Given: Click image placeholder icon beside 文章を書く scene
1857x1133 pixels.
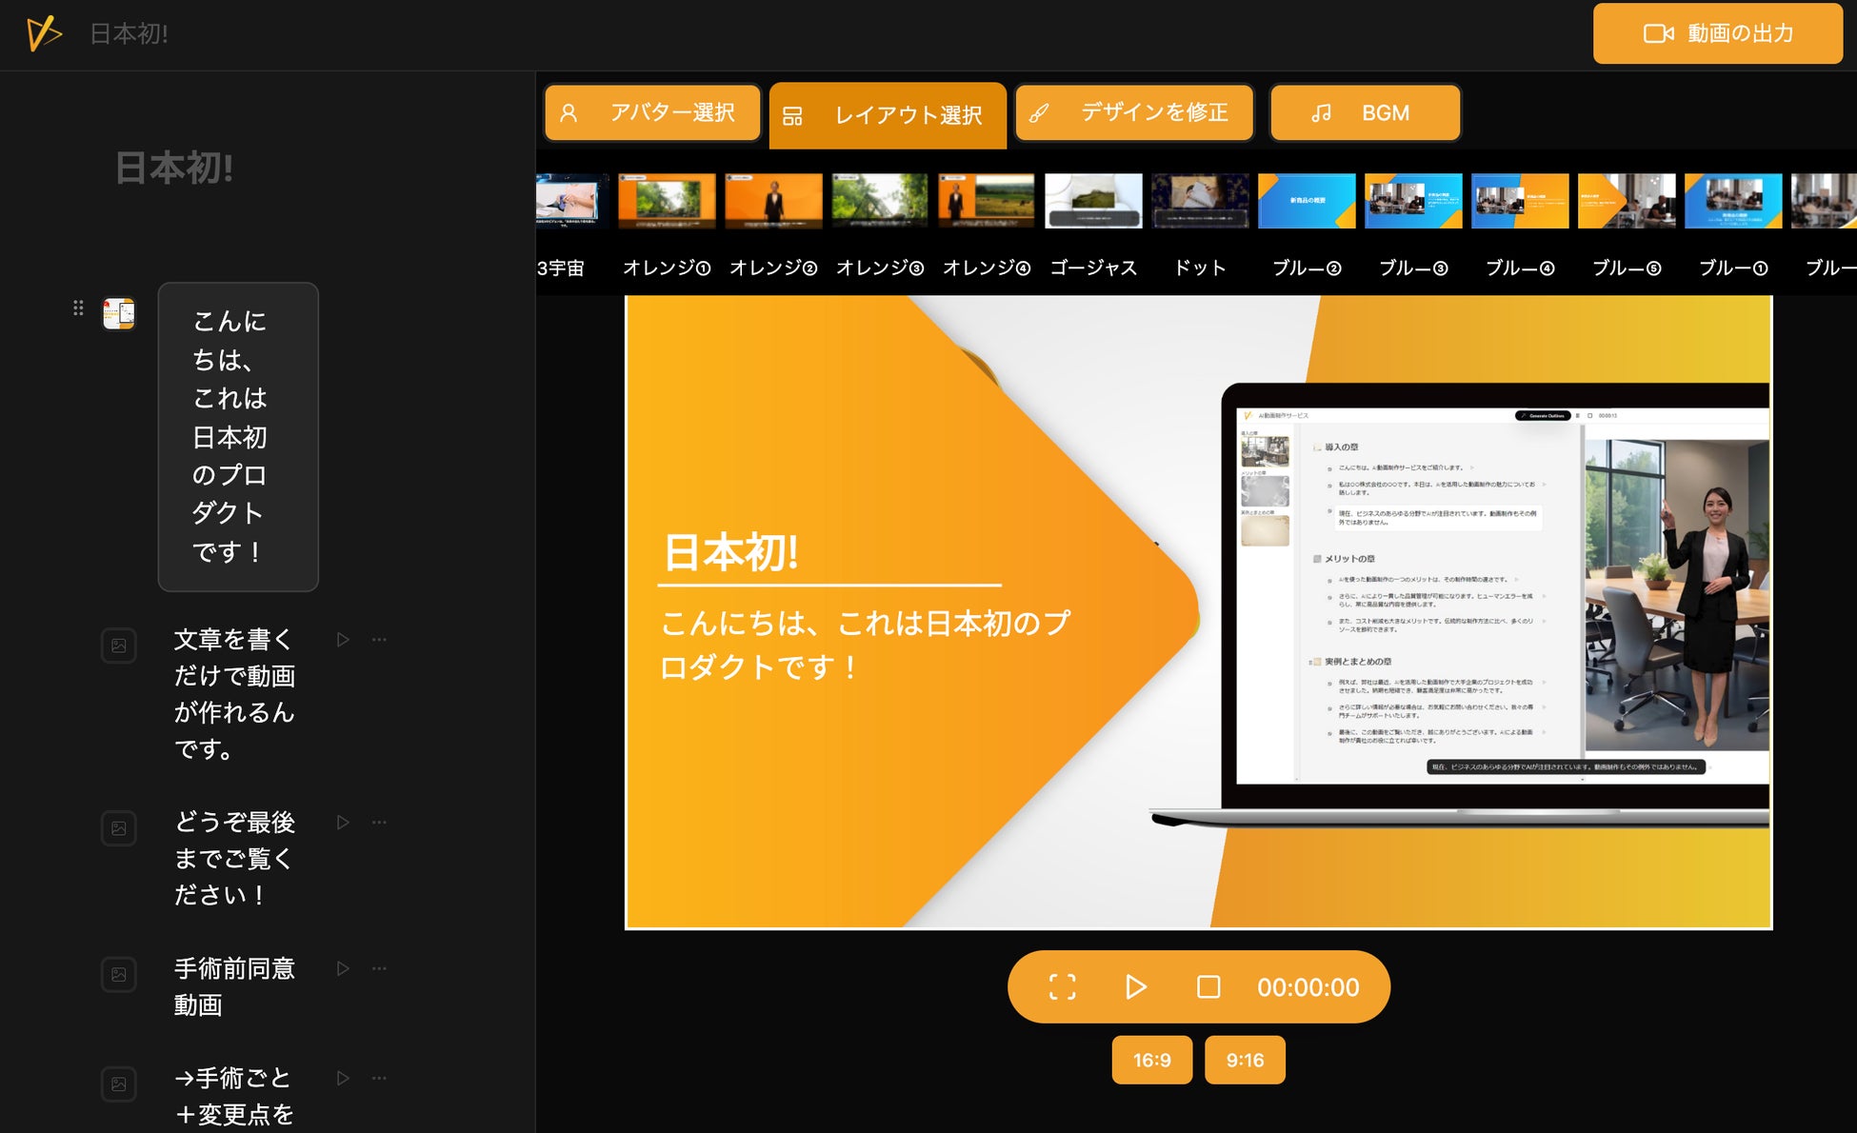Looking at the screenshot, I should tap(119, 646).
